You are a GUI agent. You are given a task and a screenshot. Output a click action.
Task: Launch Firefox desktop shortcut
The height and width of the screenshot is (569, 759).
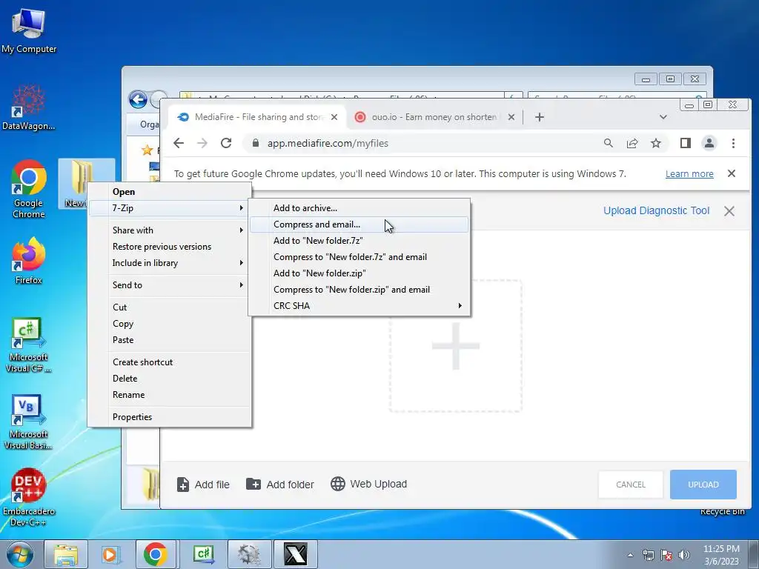(x=29, y=260)
